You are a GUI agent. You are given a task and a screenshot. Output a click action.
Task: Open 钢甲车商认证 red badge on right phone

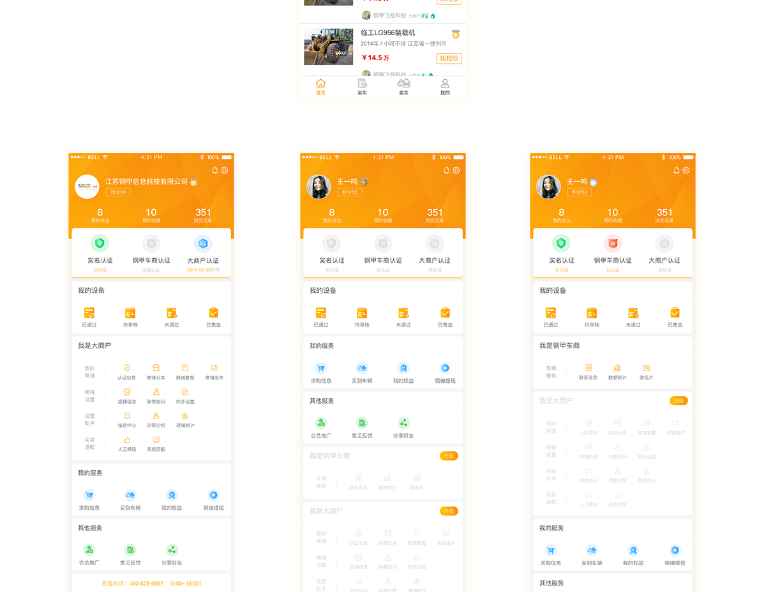(x=613, y=243)
